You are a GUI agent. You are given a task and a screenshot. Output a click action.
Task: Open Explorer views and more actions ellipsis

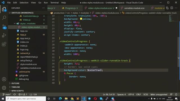click(44, 8)
